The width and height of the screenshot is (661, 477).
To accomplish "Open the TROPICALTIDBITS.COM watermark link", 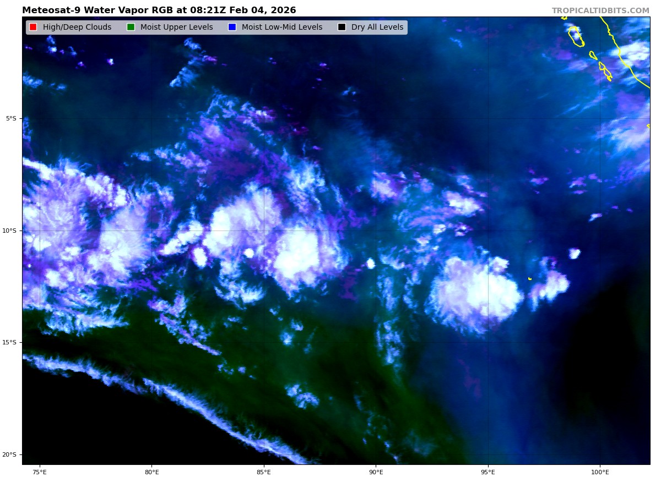I will pos(600,11).
